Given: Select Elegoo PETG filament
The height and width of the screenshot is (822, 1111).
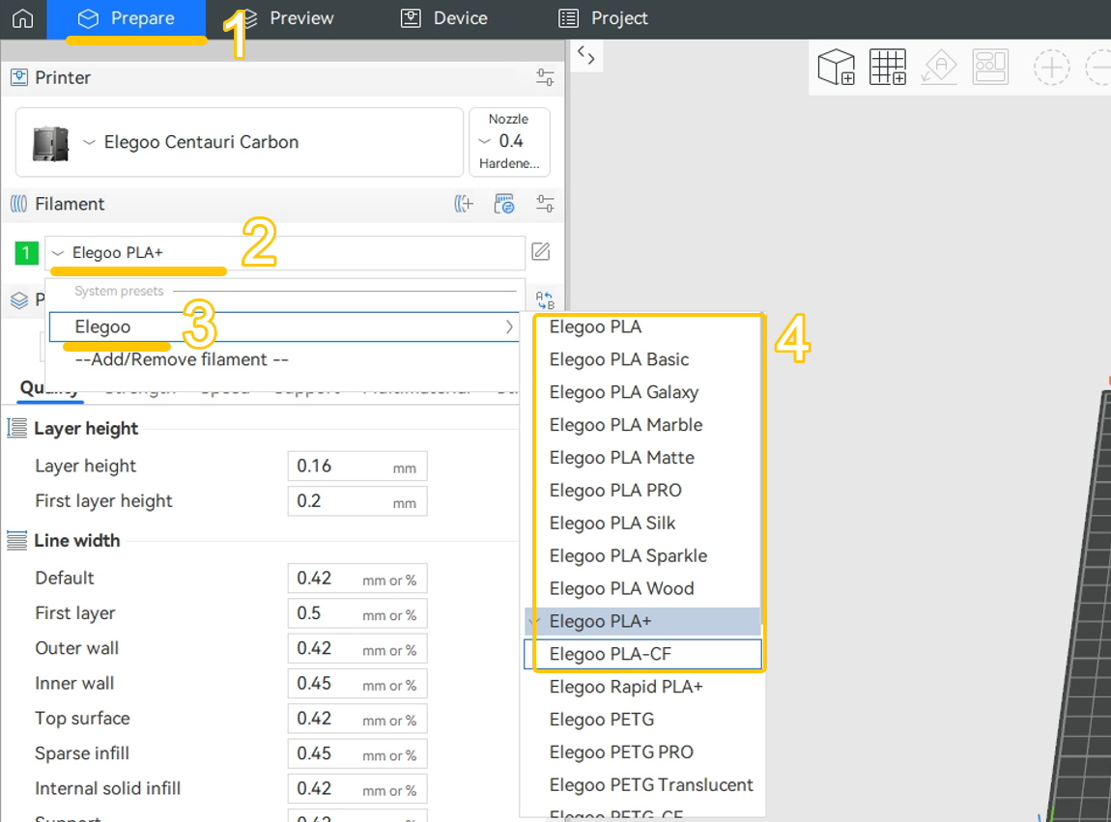Looking at the screenshot, I should coord(642,720).
